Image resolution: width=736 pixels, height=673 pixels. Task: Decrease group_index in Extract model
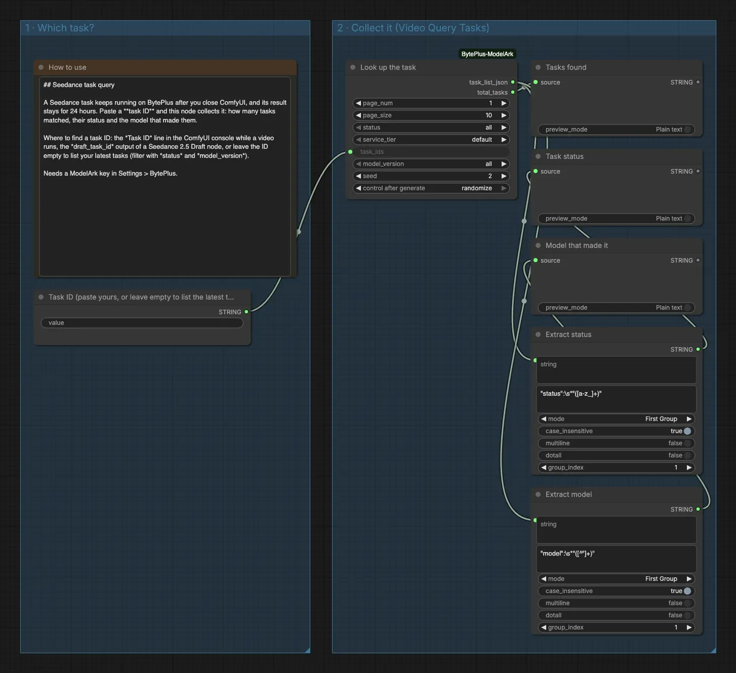(544, 627)
